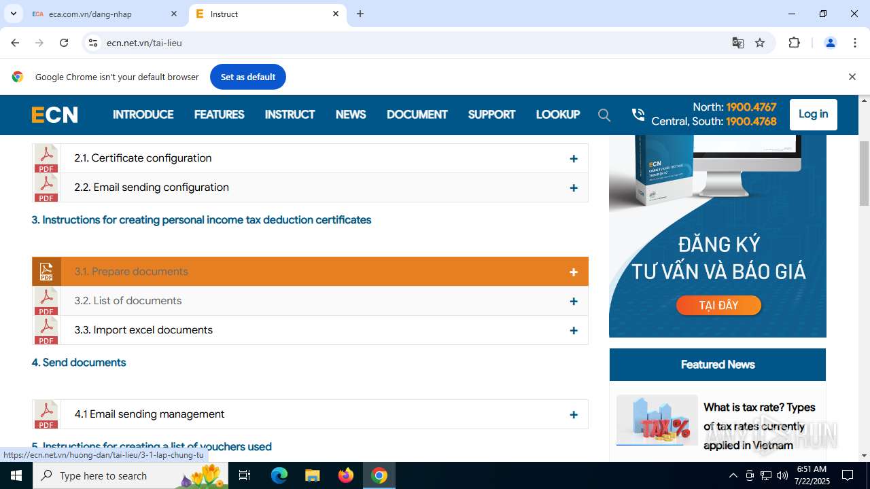Reload the page
Image resolution: width=870 pixels, height=489 pixels.
coord(64,43)
